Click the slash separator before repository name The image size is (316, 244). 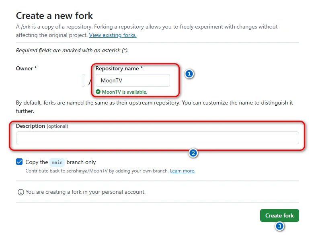(x=90, y=82)
